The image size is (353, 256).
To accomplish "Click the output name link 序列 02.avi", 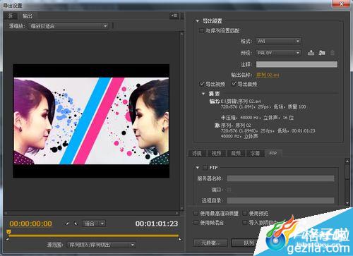I will (x=268, y=75).
